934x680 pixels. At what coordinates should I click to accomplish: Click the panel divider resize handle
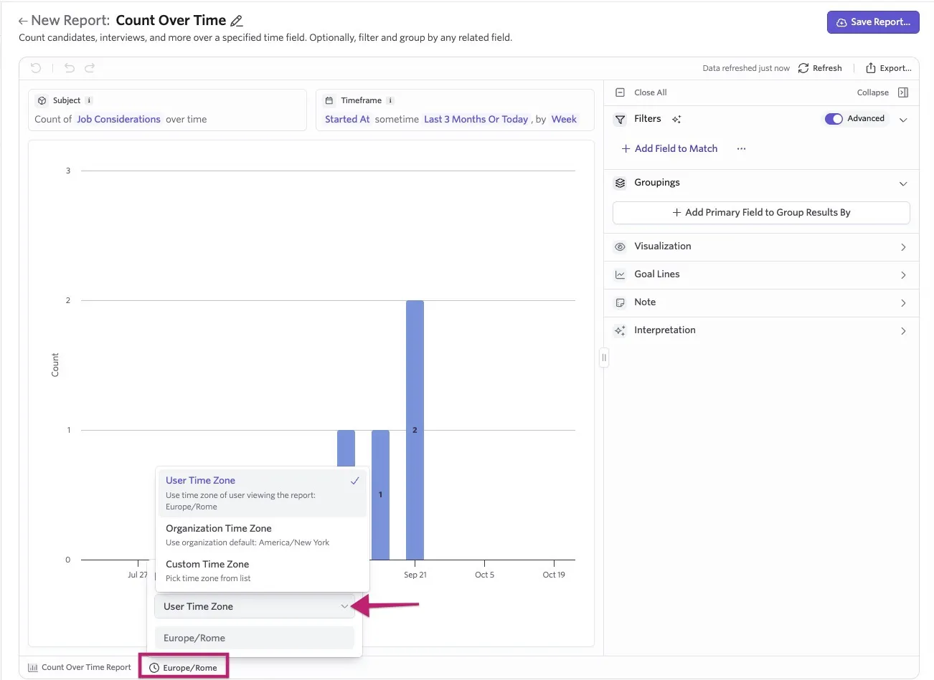tap(604, 358)
